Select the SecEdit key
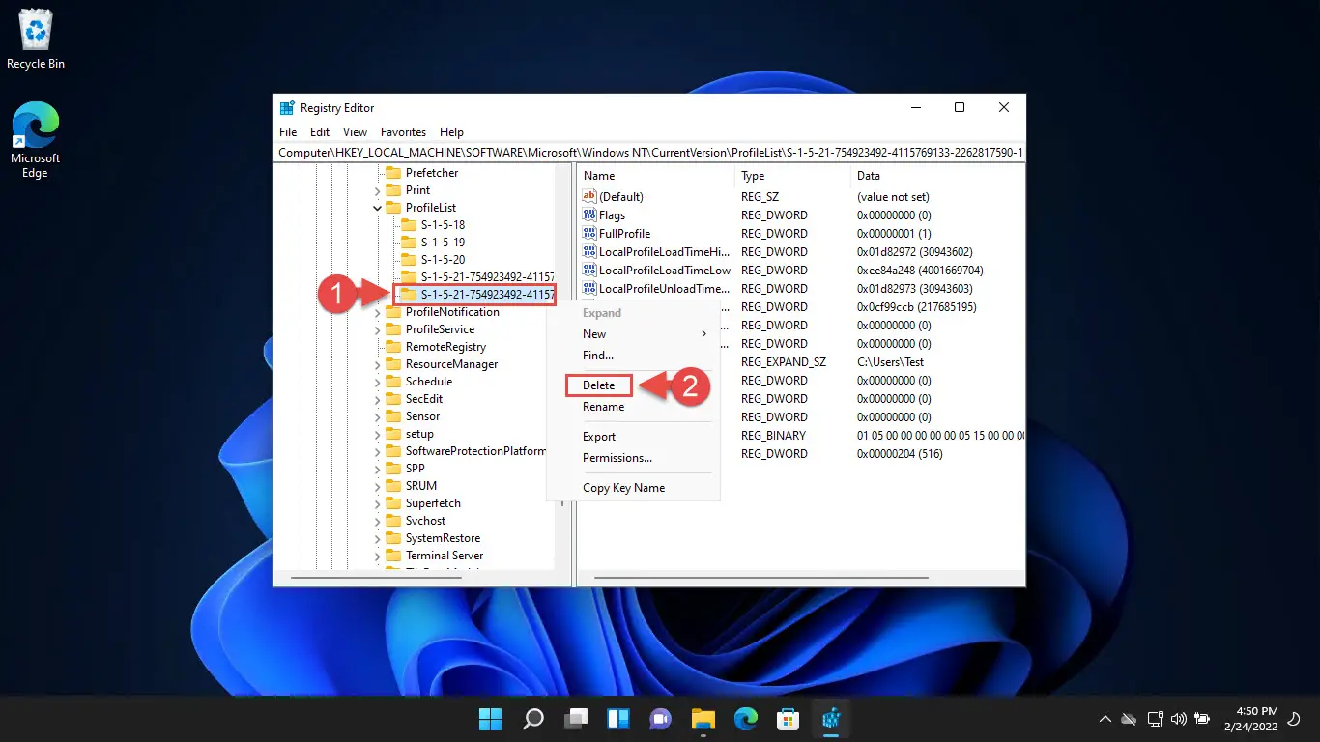This screenshot has width=1320, height=742. pyautogui.click(x=424, y=399)
